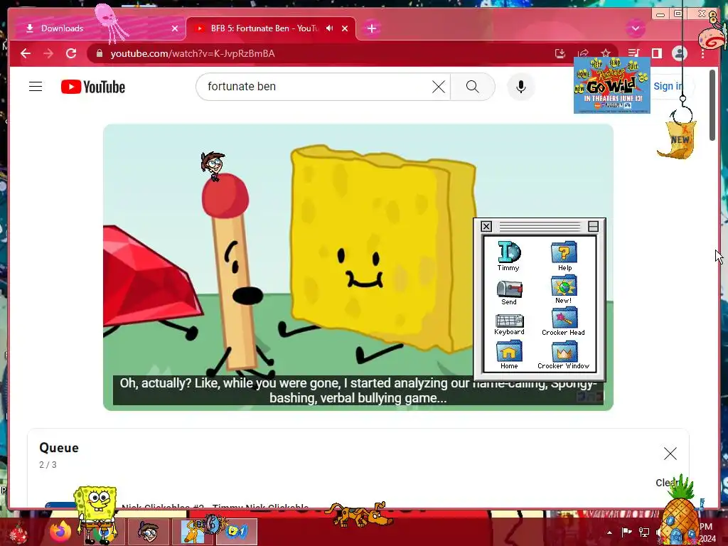Toggle the browser side panel
Screen dimensions: 728x546
pos(656,53)
